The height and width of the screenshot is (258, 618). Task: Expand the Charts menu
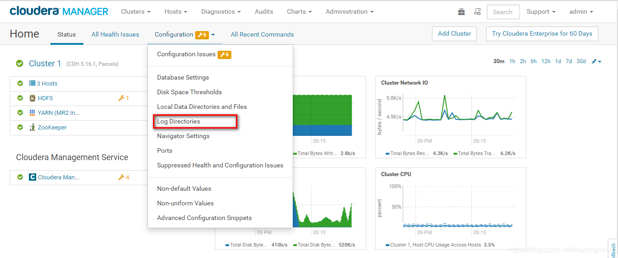tap(300, 11)
